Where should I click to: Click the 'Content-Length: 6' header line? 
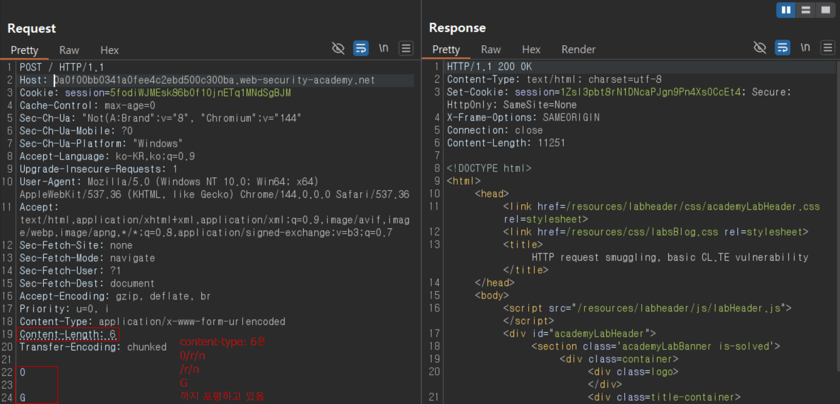click(x=67, y=334)
